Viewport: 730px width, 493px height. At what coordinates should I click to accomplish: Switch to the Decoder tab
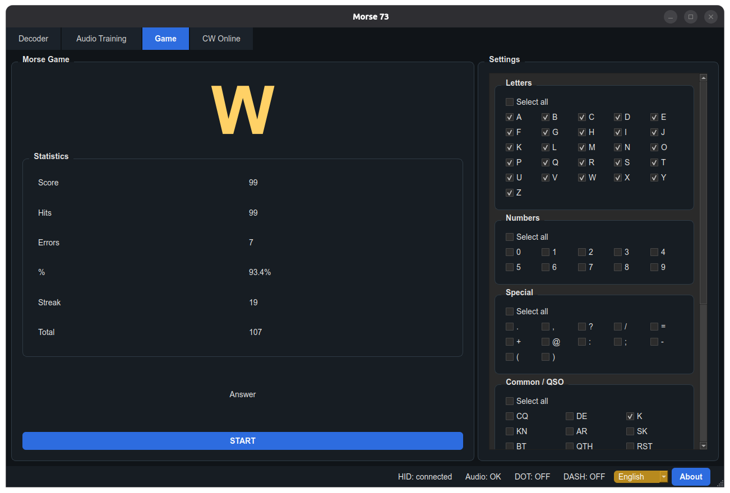33,39
